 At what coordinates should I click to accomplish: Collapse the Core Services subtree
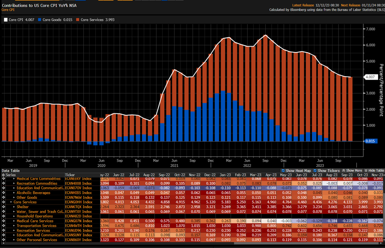11,202
